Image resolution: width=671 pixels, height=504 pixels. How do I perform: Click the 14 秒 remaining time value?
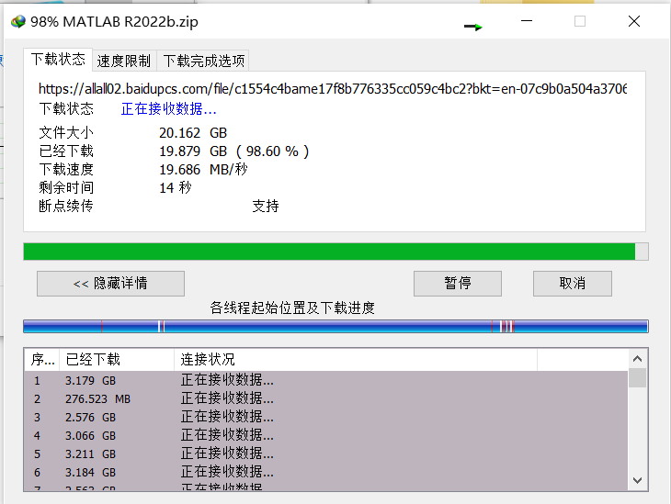[176, 187]
